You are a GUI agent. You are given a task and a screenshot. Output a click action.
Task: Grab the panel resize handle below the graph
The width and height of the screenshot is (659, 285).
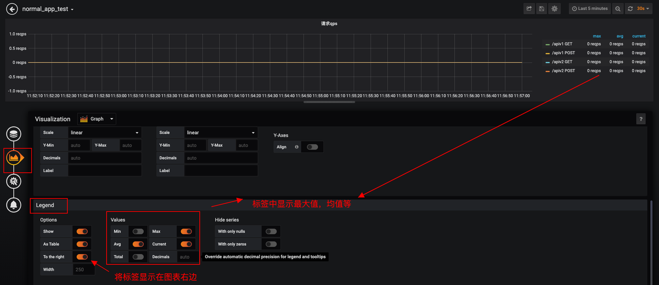coord(329,102)
